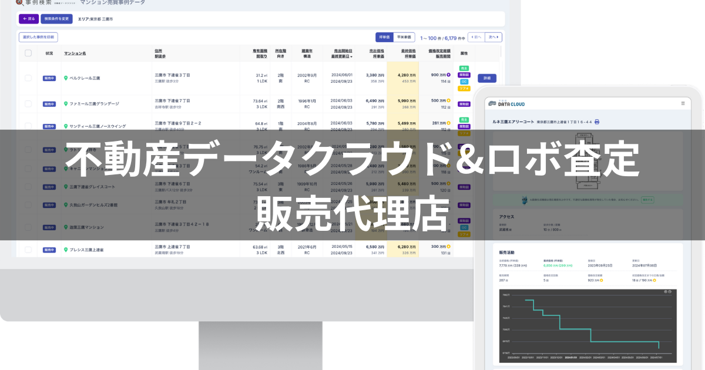The width and height of the screenshot is (705, 370).
Task: Open プレシス三鷹上連雀 mansion name
Action: click(86, 250)
